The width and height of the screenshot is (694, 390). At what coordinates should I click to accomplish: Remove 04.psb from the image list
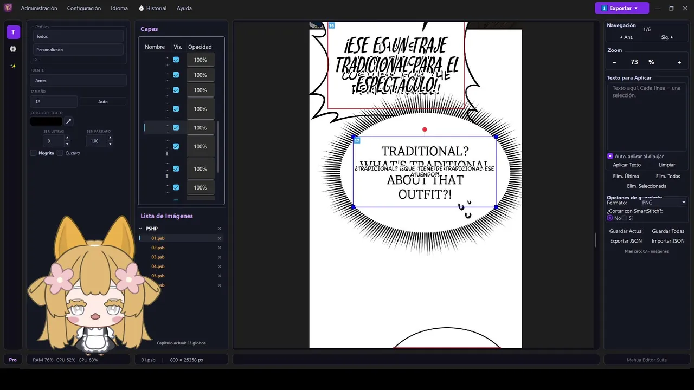pos(220,266)
